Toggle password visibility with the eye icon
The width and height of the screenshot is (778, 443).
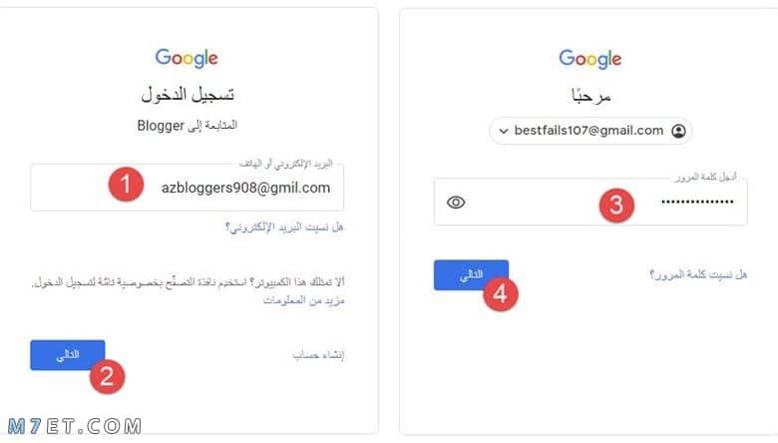(456, 203)
